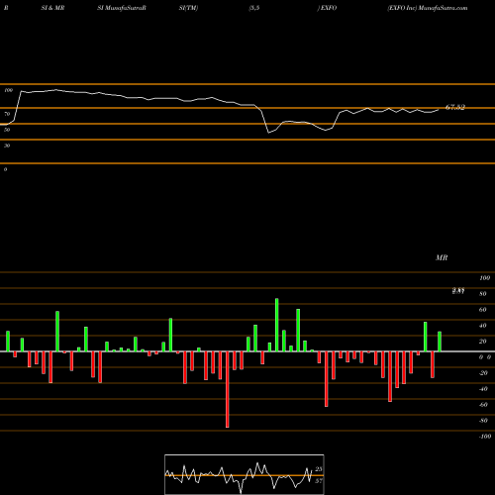
Task: Click the RSI axis label 100
Action: point(9,90)
